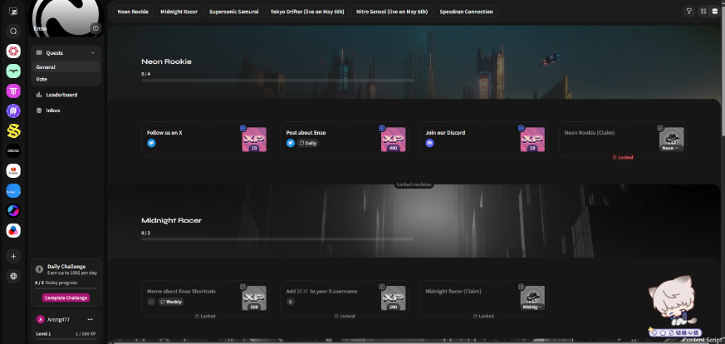Click the Midnight Racer 0/3 progress bar
This screenshot has height=344, width=725.
[x=277, y=239]
